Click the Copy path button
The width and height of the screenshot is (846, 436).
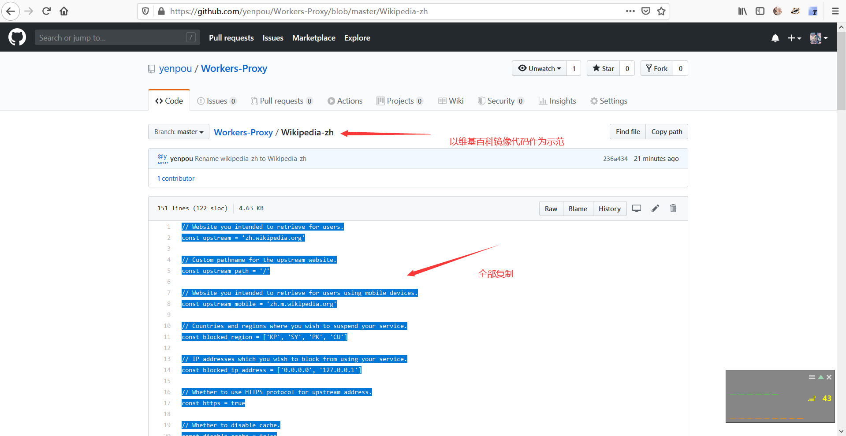(667, 132)
